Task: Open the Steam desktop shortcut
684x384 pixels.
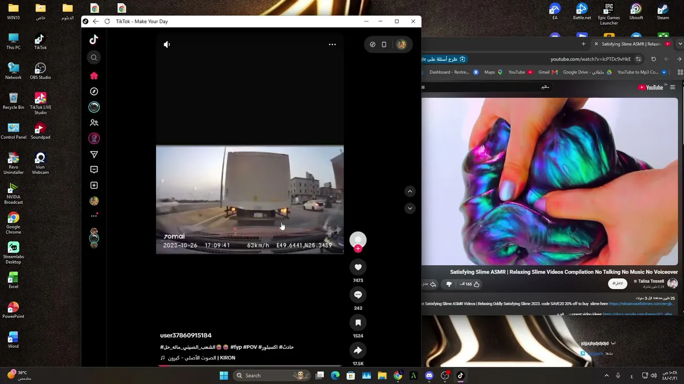Action: (663, 11)
